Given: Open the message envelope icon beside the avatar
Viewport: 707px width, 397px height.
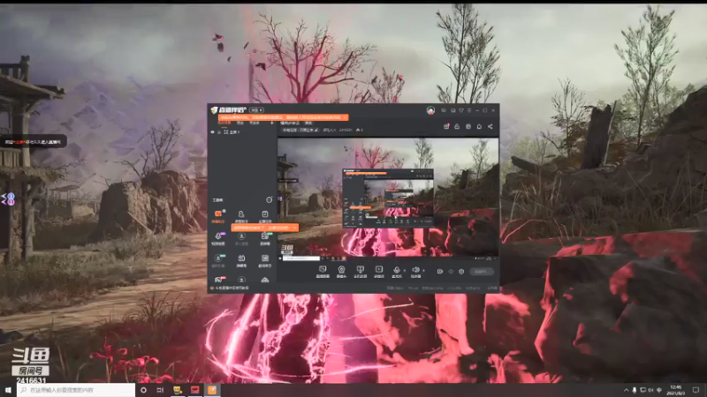Looking at the screenshot, I should [444, 110].
